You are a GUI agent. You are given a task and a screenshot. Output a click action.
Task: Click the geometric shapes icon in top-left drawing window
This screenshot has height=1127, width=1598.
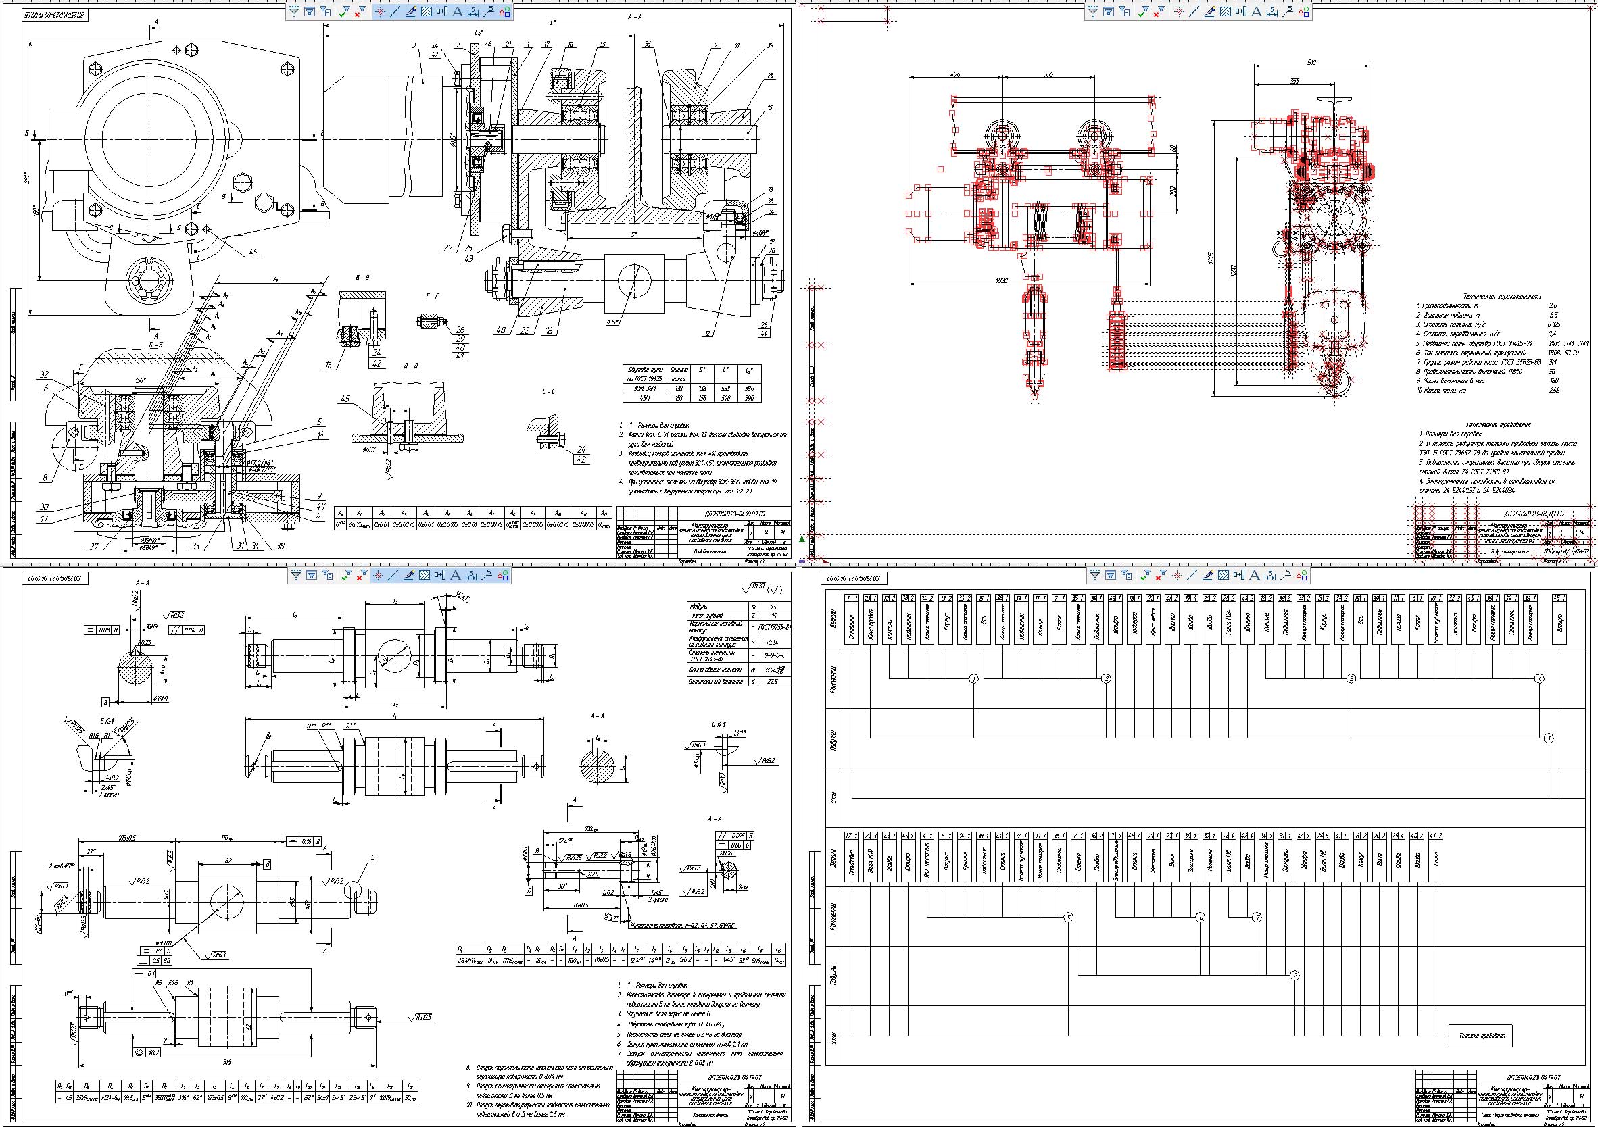[506, 12]
